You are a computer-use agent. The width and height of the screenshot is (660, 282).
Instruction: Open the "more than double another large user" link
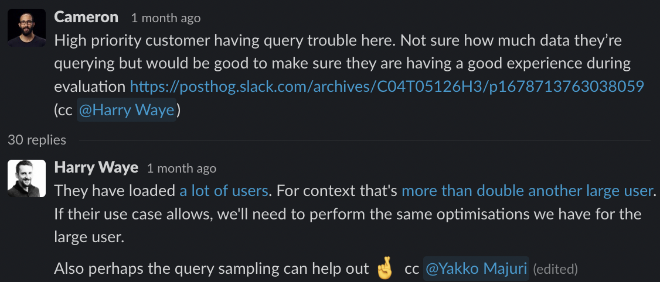[527, 191]
